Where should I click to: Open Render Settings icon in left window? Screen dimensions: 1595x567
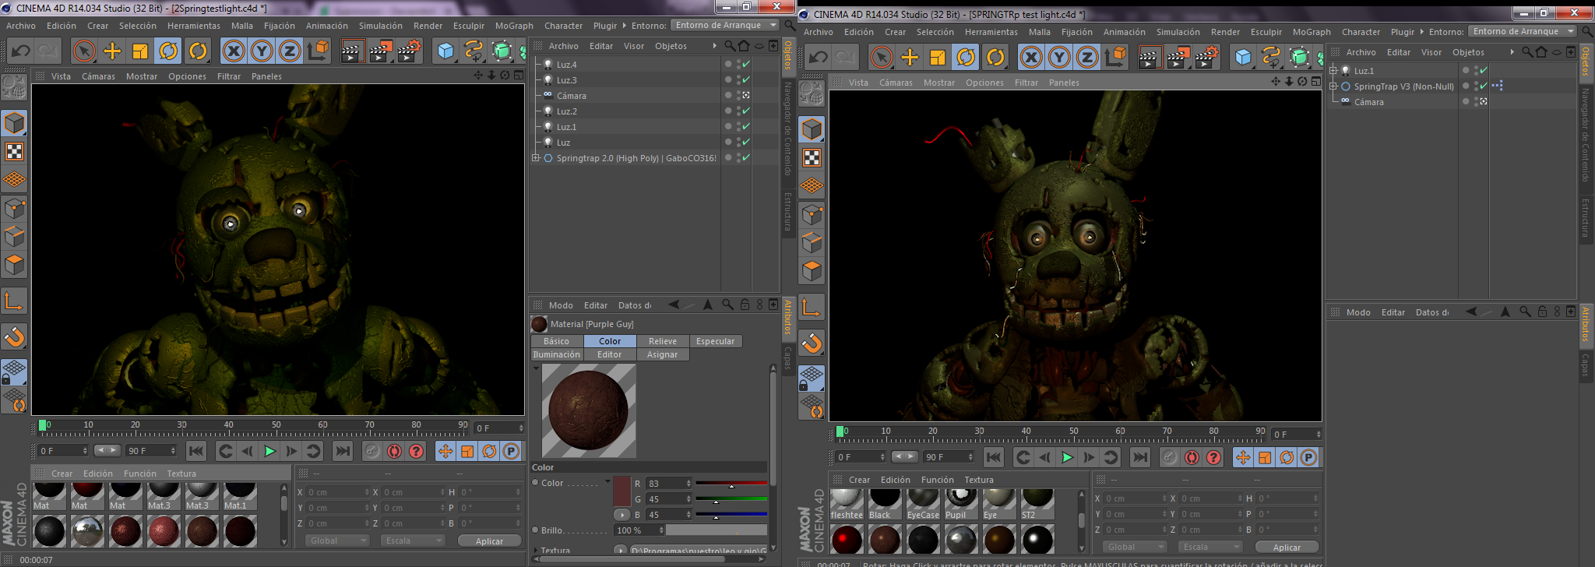tap(409, 51)
